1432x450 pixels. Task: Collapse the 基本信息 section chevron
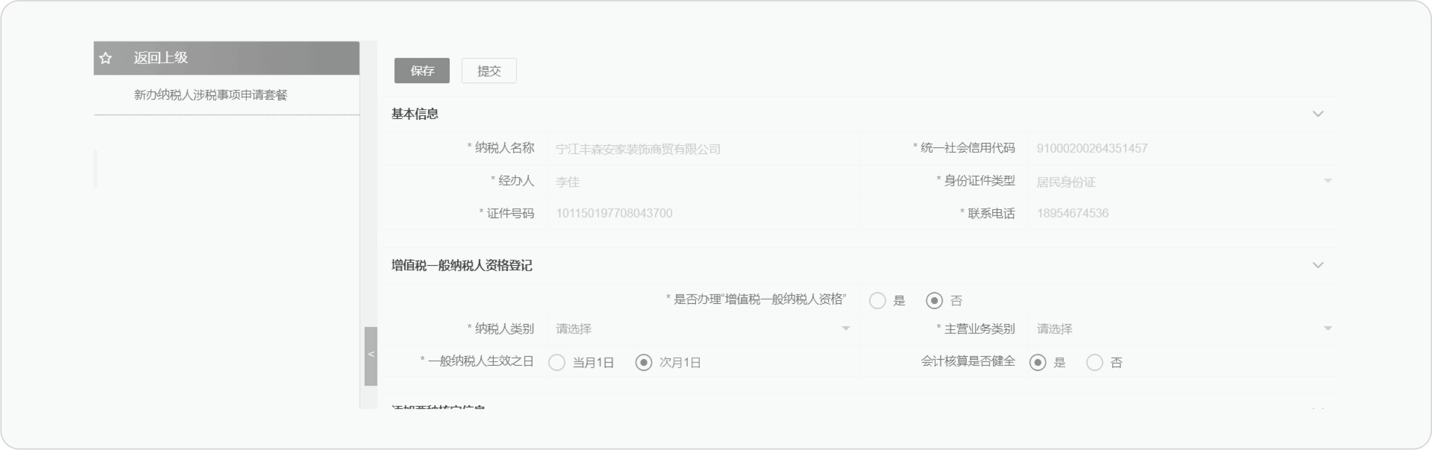click(x=1317, y=114)
